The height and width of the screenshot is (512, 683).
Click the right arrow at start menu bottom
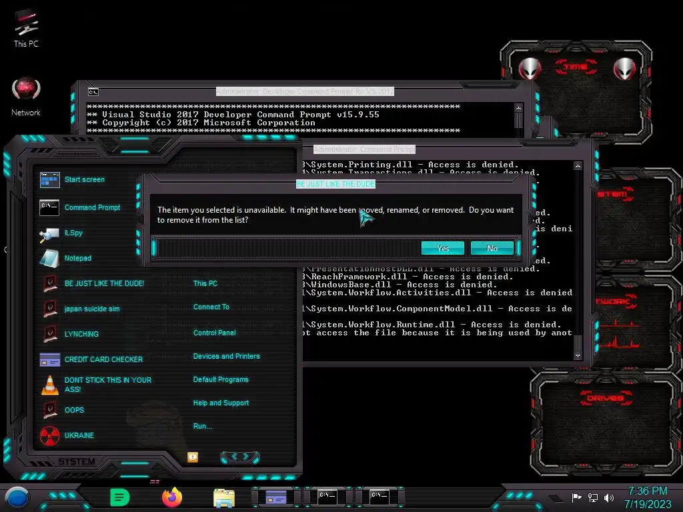[245, 456]
